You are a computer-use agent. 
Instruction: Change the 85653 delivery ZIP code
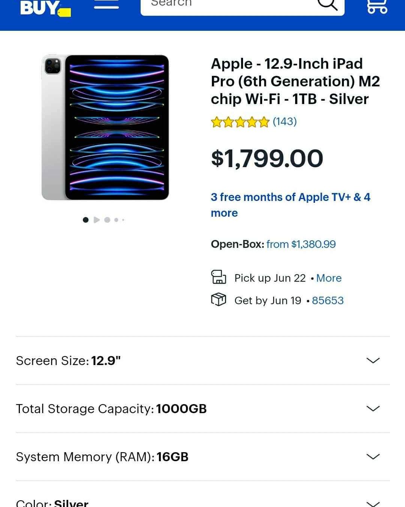pos(328,300)
